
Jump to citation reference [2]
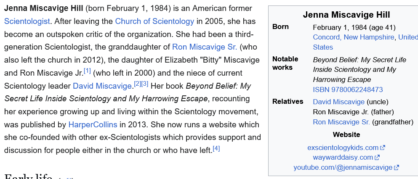point(137,84)
